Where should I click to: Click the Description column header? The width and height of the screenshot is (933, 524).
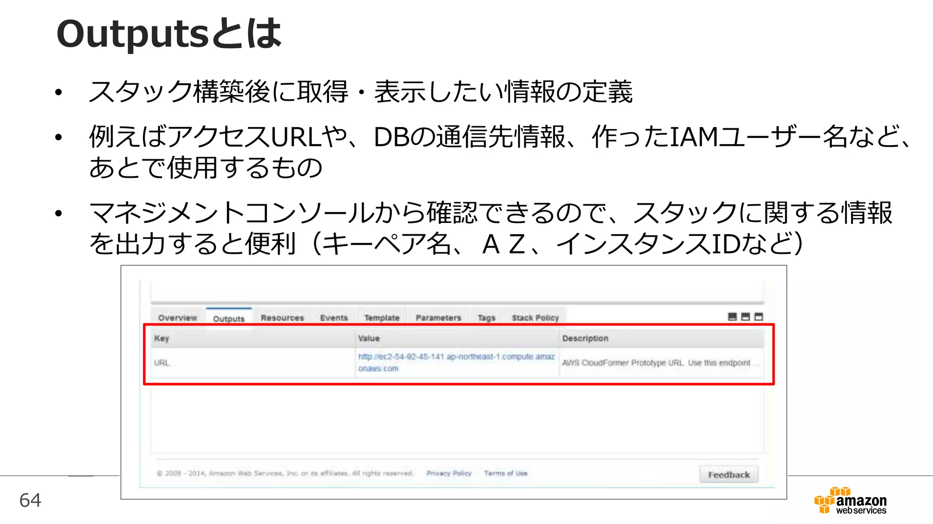661,338
